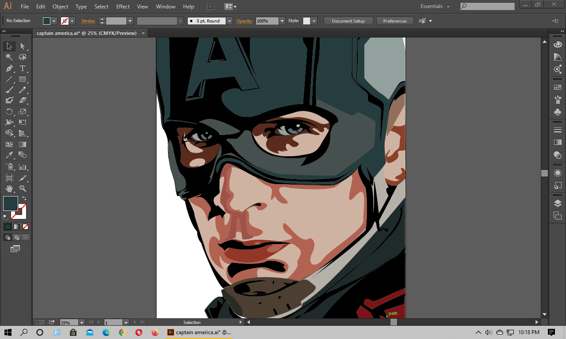566x339 pixels.
Task: Open the Swatches panel grid icon
Action: pyautogui.click(x=558, y=87)
